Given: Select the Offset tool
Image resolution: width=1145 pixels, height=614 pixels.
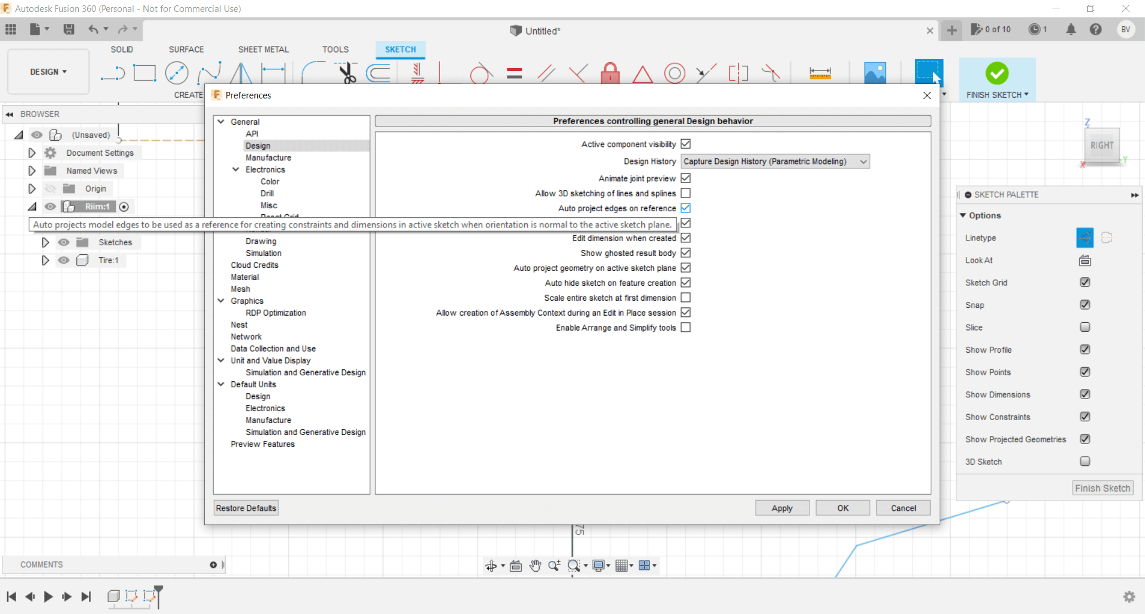Looking at the screenshot, I should click(378, 73).
